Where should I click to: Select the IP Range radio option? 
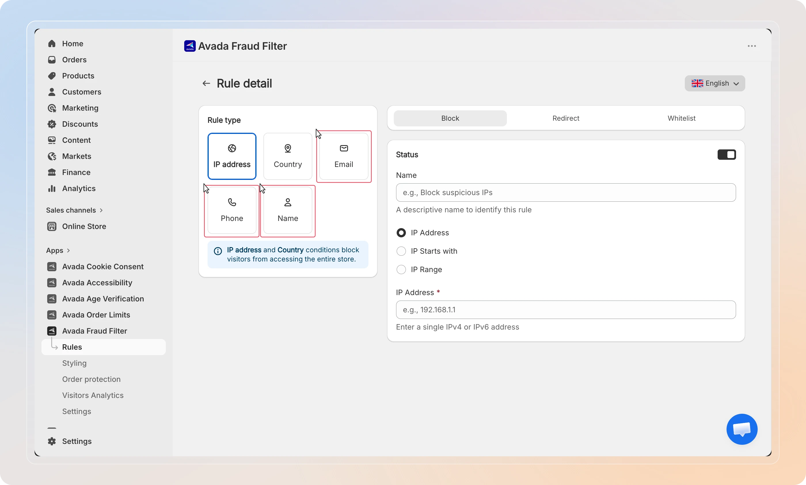401,270
